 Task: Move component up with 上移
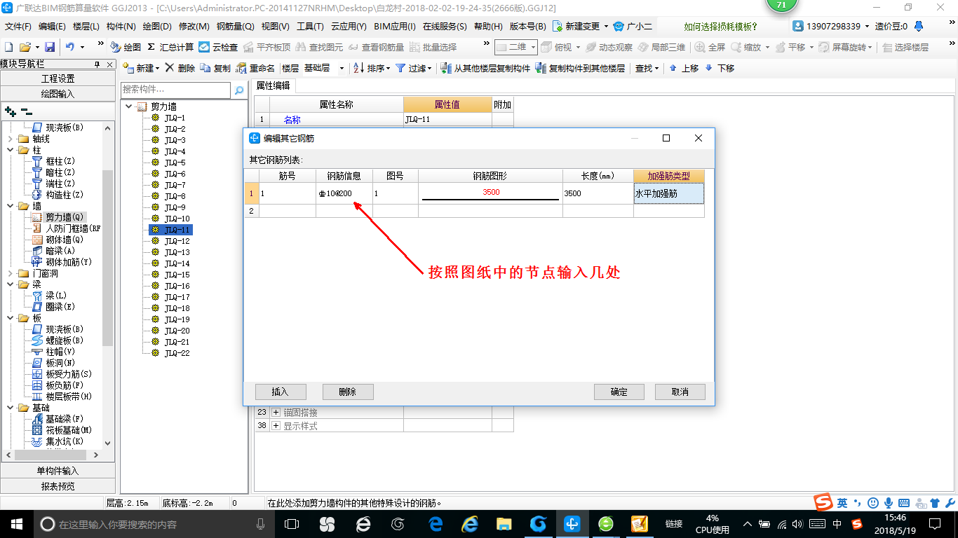pos(684,68)
